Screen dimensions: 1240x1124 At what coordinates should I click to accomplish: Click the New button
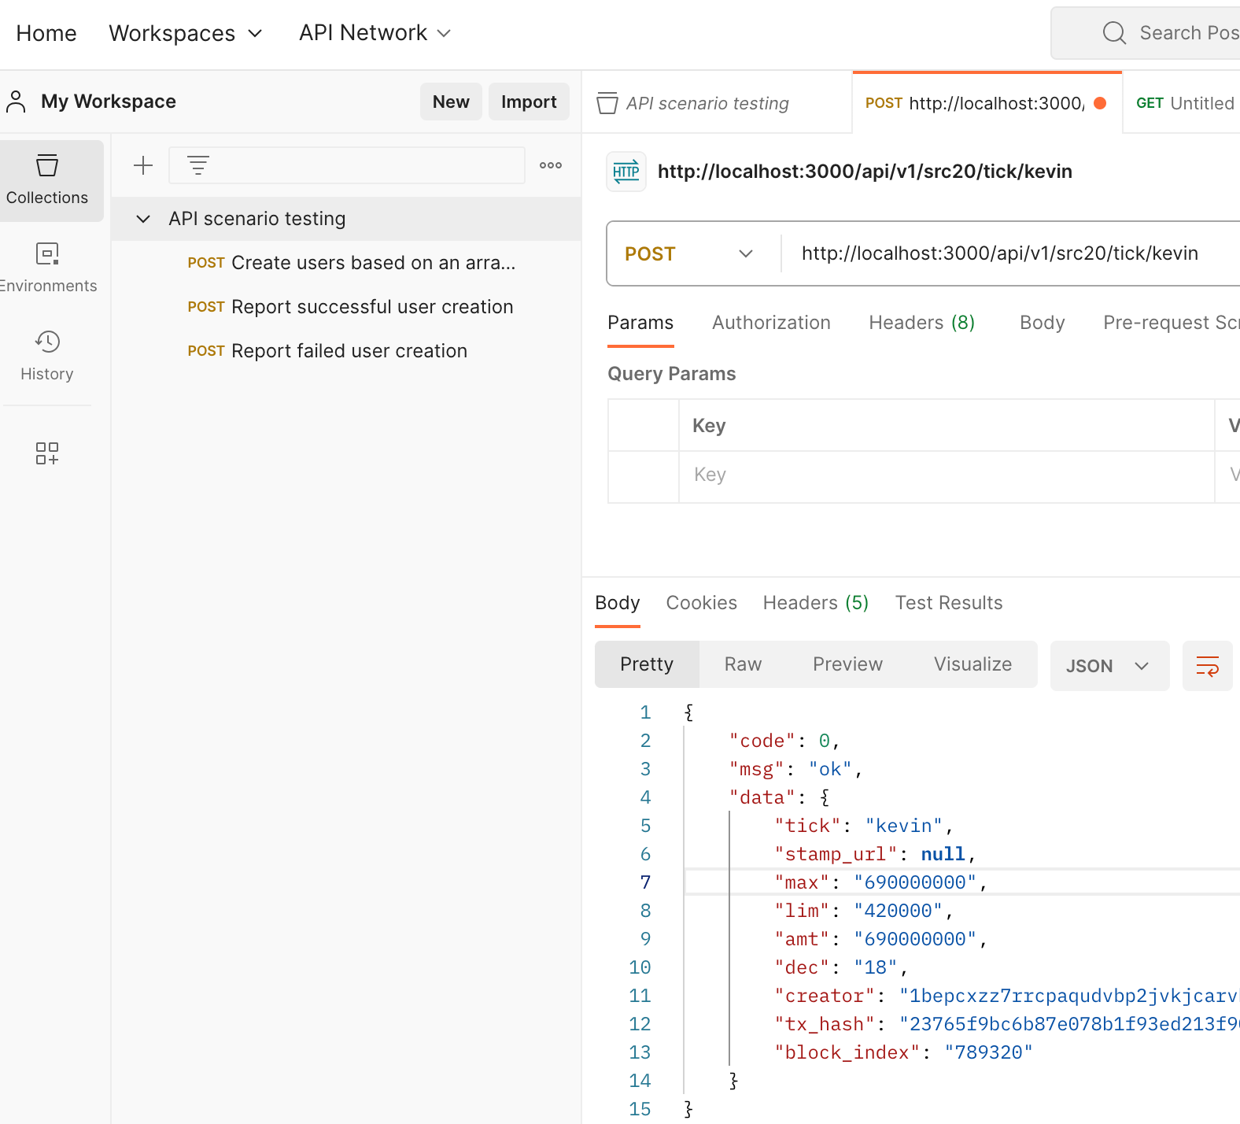[451, 102]
